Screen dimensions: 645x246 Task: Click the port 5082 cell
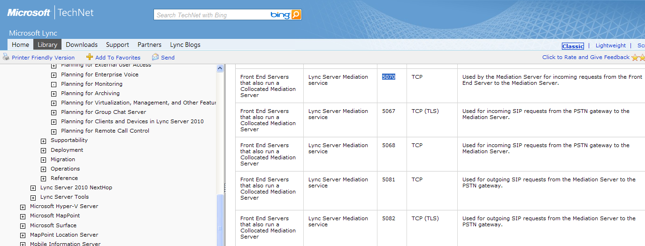[x=389, y=218]
